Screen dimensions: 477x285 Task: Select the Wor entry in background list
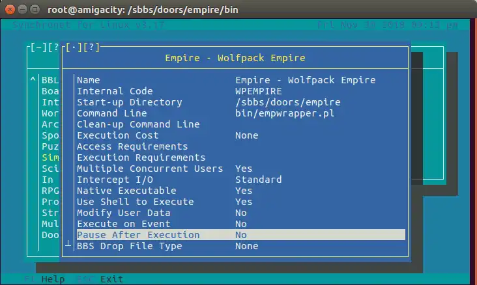[50, 113]
